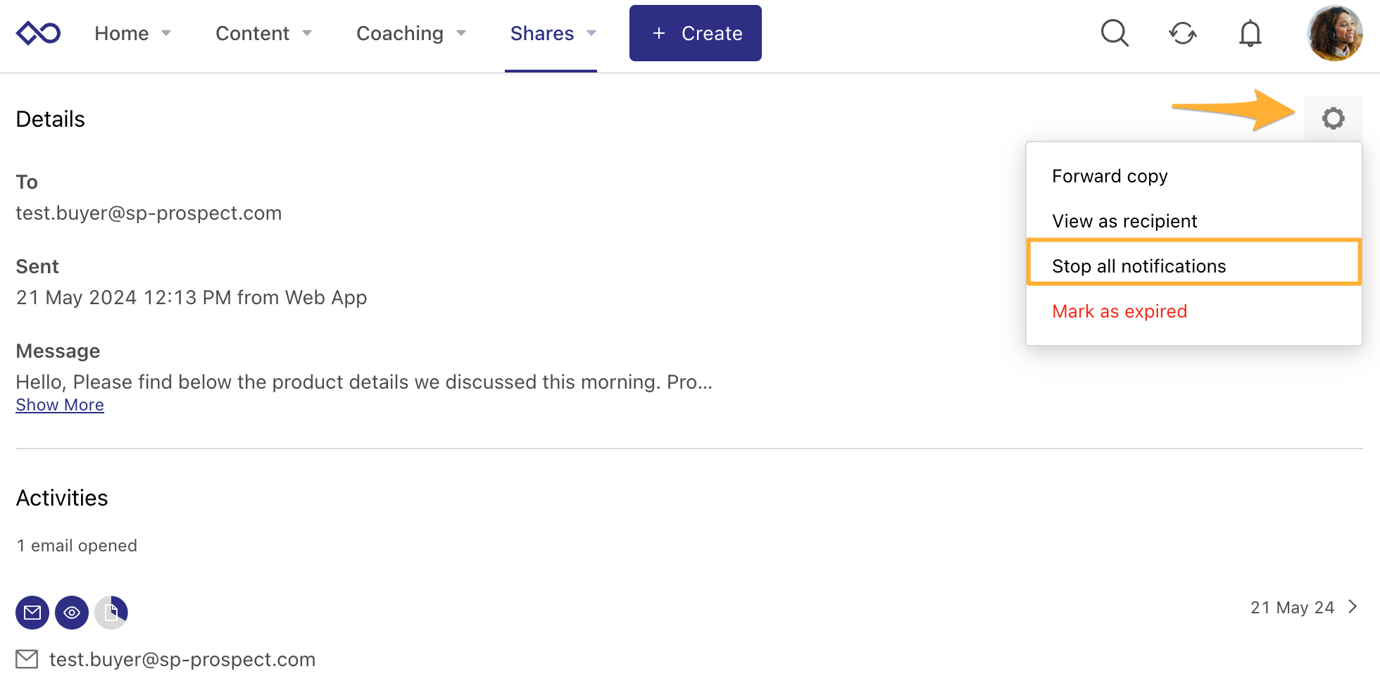Click the blue email activity icon
Screen dimensions: 1380x676
32,613
